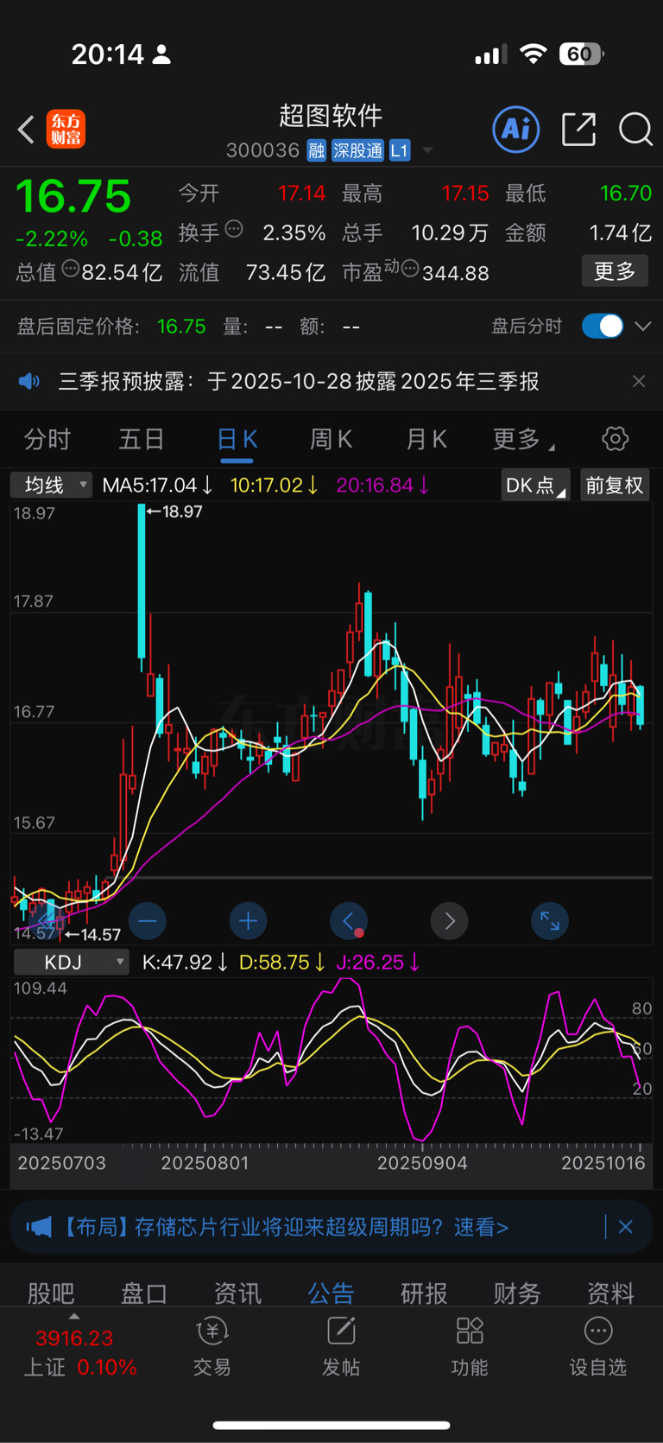Move chart to earlier candles
Viewport: 663px width, 1443px height.
click(x=349, y=921)
